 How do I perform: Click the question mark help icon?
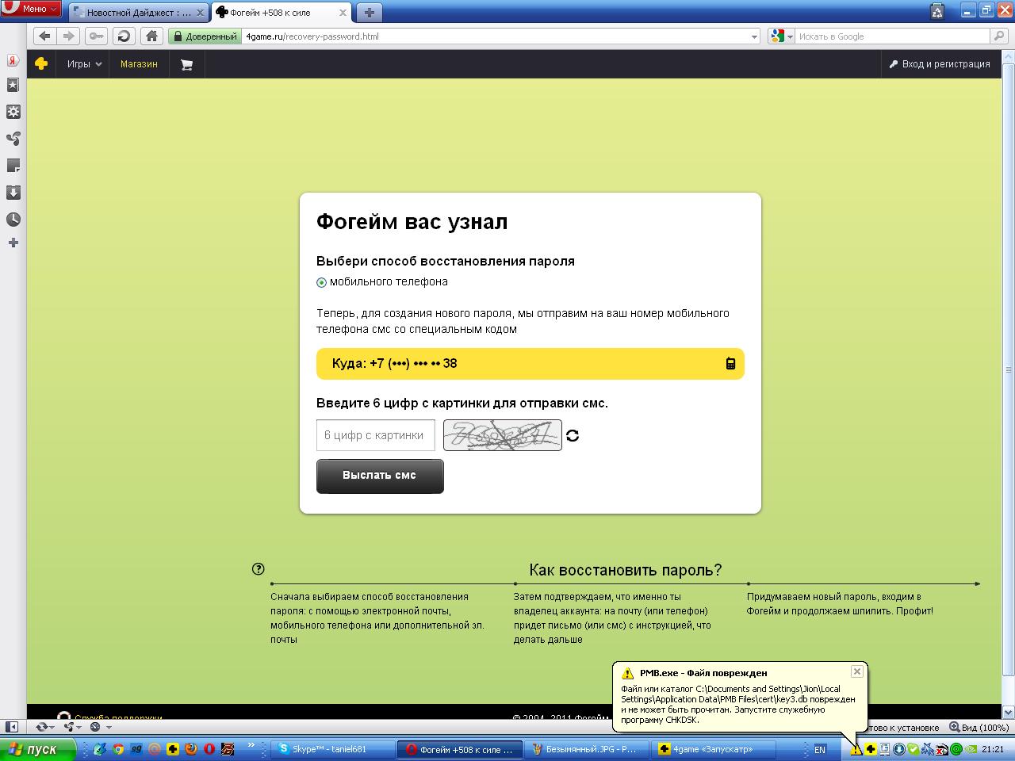pos(258,568)
